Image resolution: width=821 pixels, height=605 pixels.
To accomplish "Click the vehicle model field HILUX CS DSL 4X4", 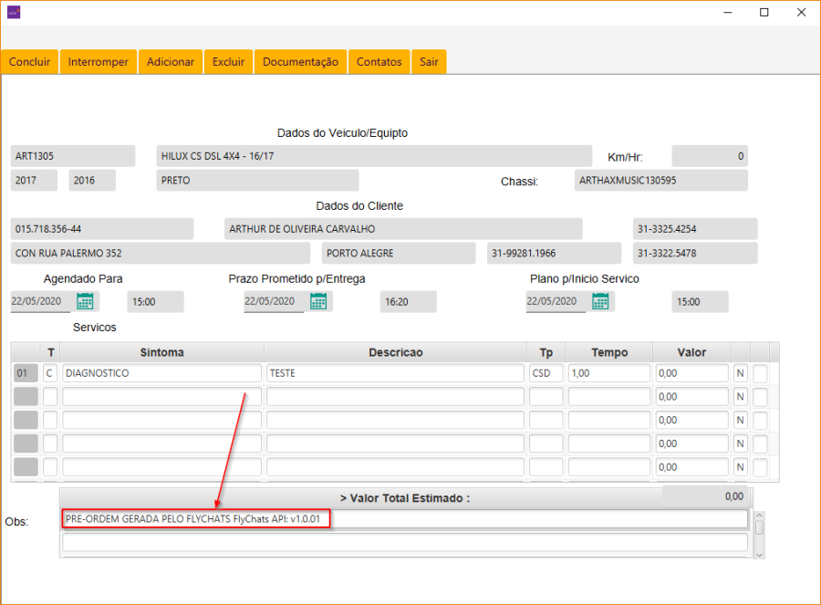I will coord(374,156).
